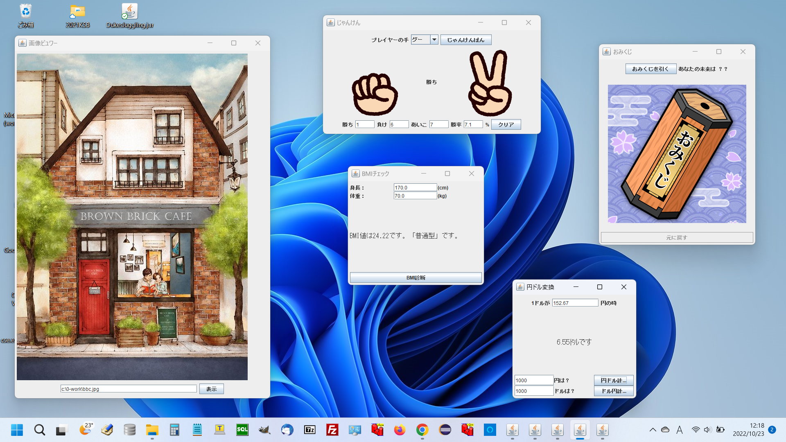Toggle the IME input mode indicator A
The height and width of the screenshot is (442, 786).
[x=680, y=430]
